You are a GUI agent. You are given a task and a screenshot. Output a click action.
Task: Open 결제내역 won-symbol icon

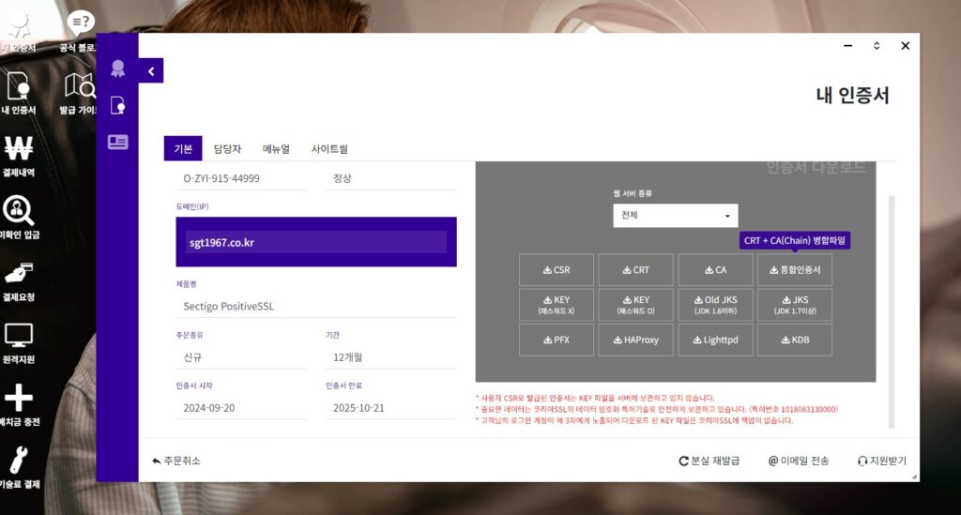click(x=19, y=150)
